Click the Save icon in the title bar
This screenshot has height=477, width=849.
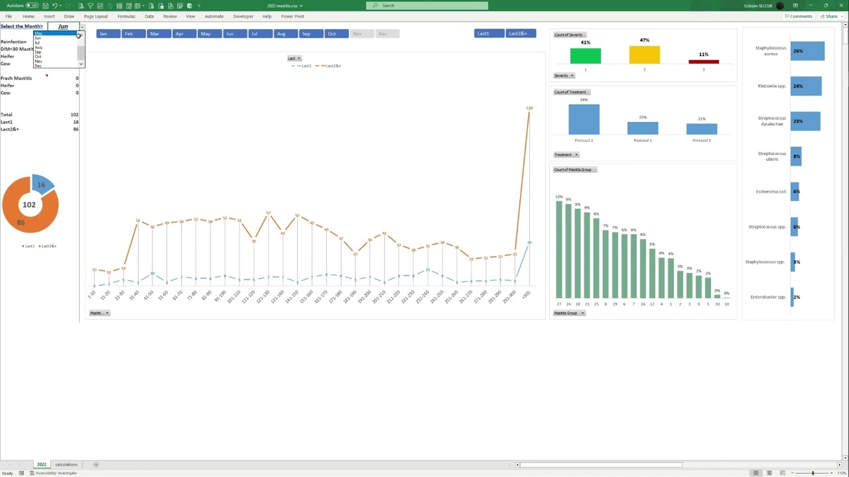[45, 6]
